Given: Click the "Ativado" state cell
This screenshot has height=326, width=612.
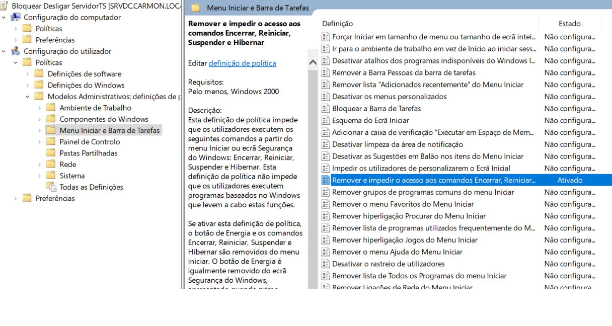Looking at the screenshot, I should [570, 180].
